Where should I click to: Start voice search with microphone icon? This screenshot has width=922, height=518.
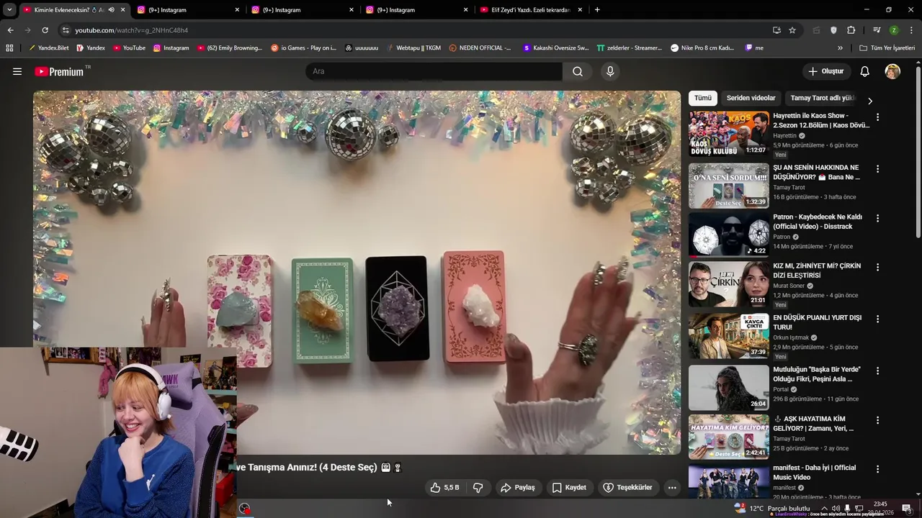tap(610, 71)
